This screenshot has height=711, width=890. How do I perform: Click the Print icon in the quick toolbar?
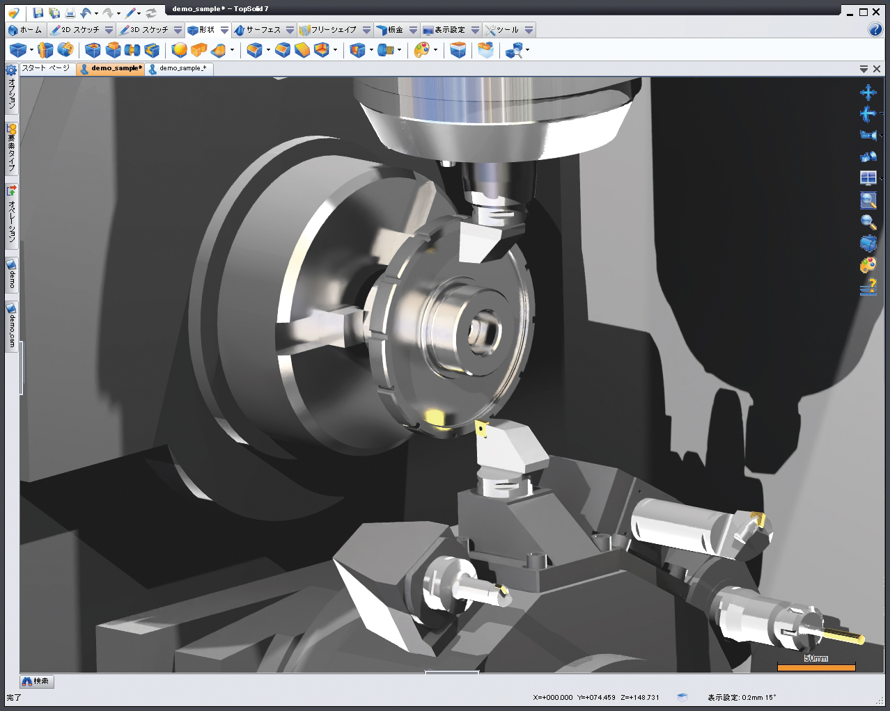click(70, 13)
